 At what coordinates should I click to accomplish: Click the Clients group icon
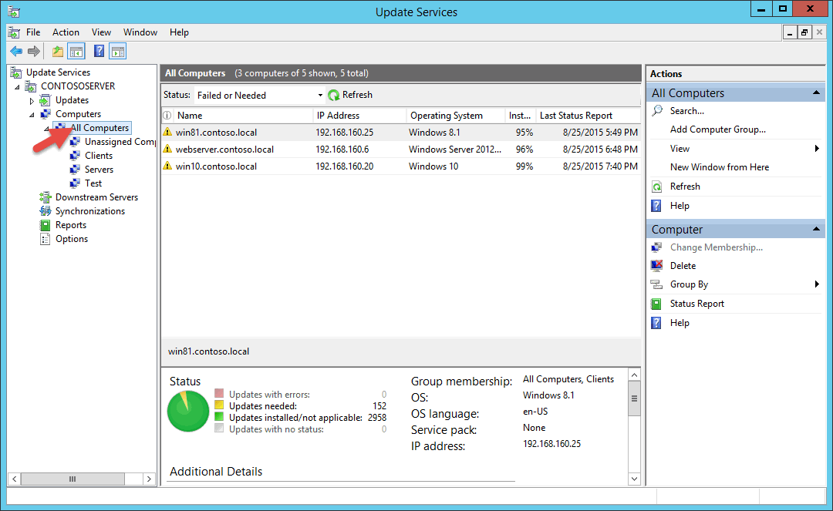click(75, 156)
